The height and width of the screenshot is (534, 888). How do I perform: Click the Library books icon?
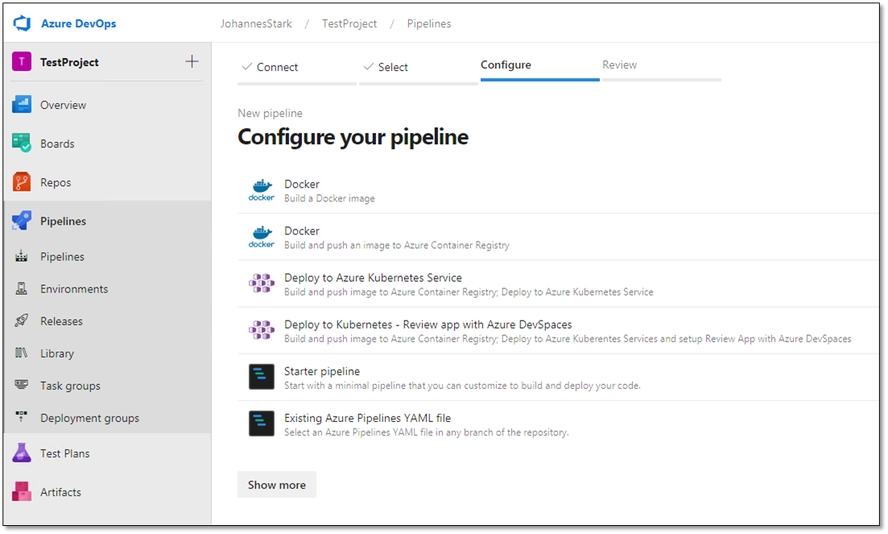point(22,354)
